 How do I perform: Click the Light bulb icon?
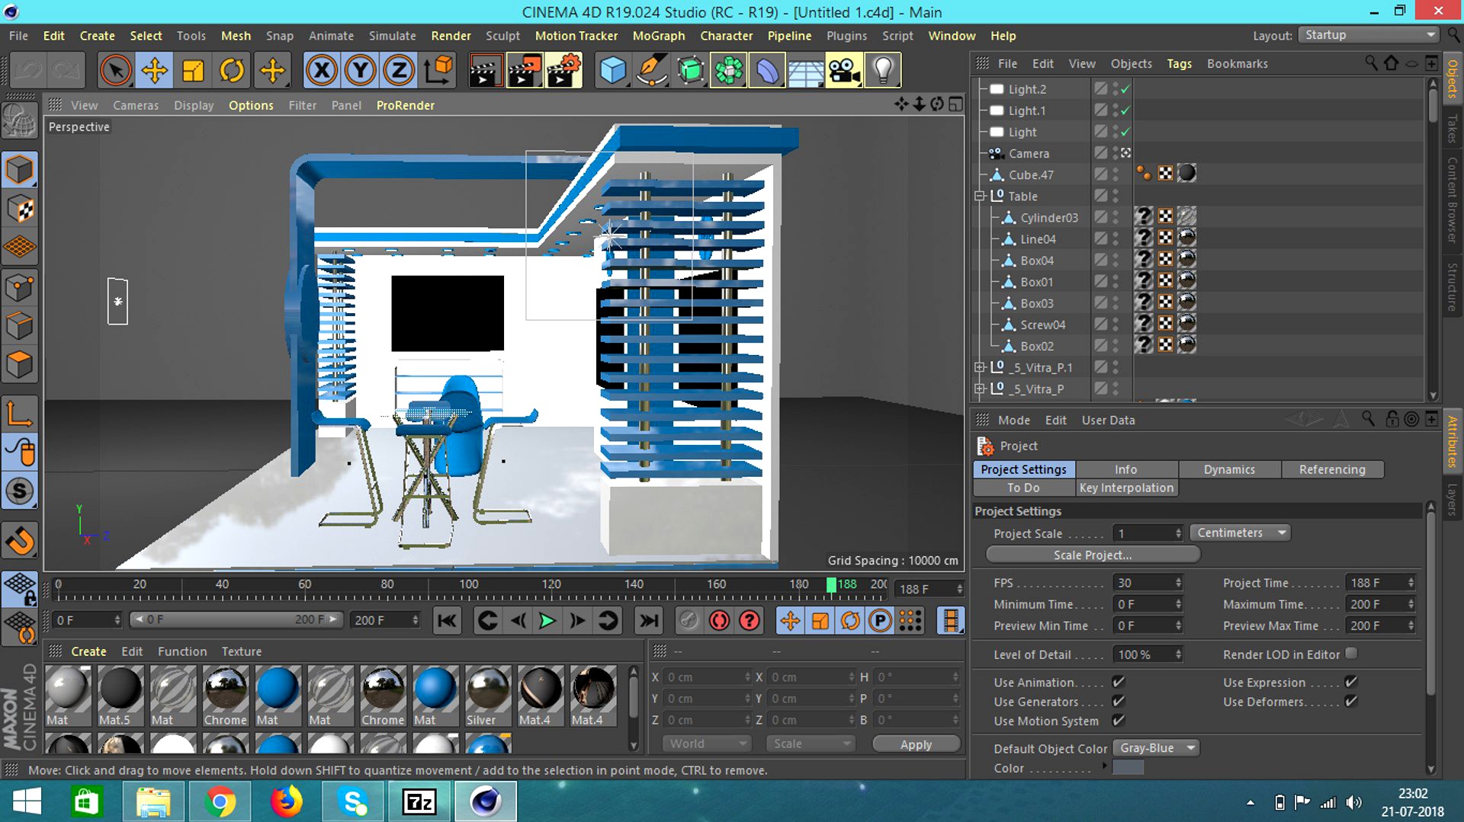click(x=883, y=70)
